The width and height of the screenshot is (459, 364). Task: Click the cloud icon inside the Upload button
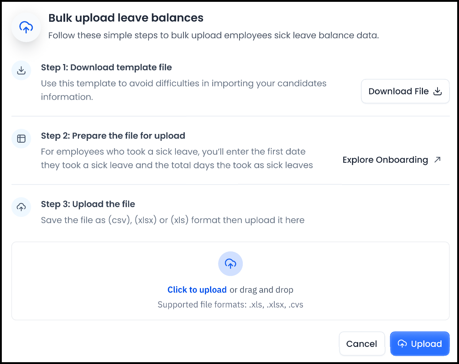point(402,344)
